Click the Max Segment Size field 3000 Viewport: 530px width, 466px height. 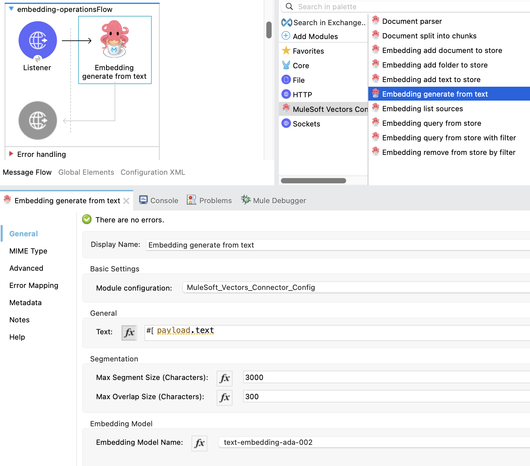click(x=387, y=377)
